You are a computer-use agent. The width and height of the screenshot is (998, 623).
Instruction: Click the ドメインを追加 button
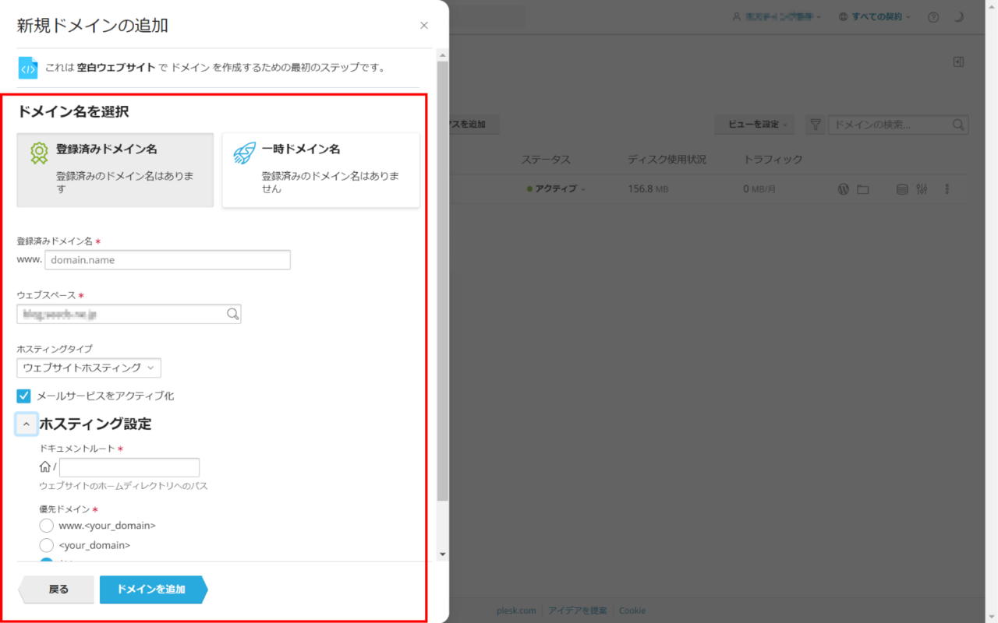click(x=150, y=590)
